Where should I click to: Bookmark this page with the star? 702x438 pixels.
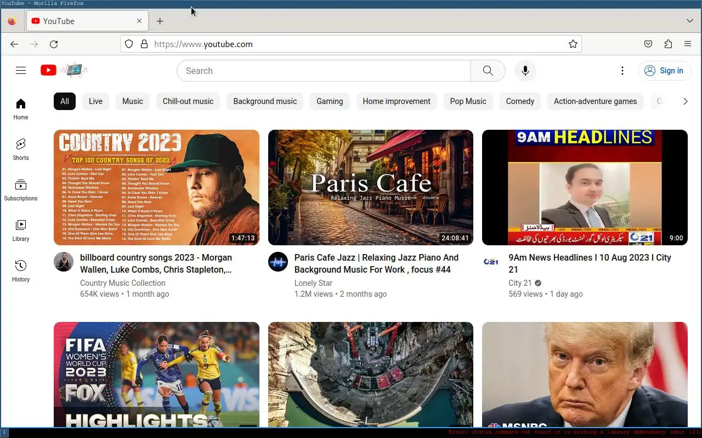pos(573,44)
